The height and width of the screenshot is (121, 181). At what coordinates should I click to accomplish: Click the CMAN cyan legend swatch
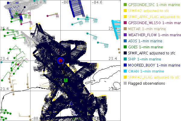point(125,71)
